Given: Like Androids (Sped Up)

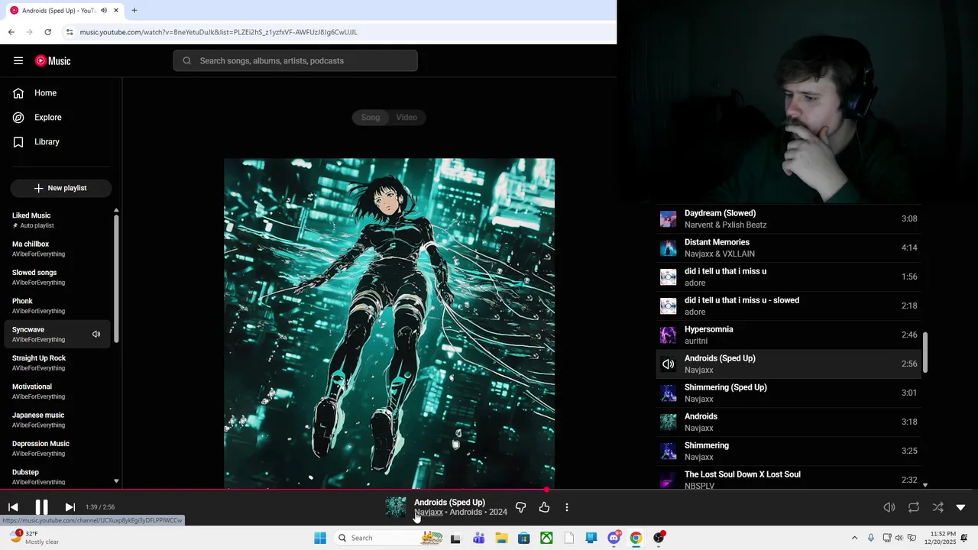Looking at the screenshot, I should click(544, 507).
